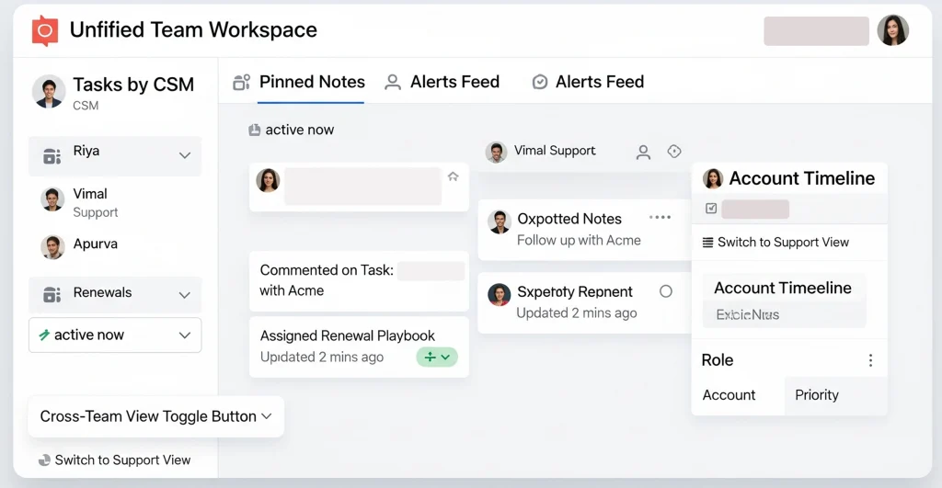Expand the Riya dropdown in sidebar
Image resolution: width=942 pixels, height=488 pixels.
(184, 156)
